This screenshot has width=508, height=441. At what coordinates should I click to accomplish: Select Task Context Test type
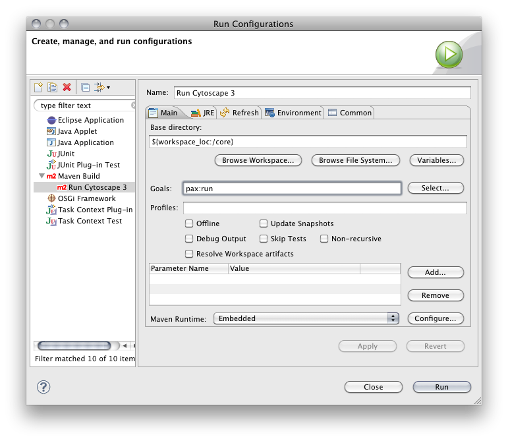[x=84, y=221]
